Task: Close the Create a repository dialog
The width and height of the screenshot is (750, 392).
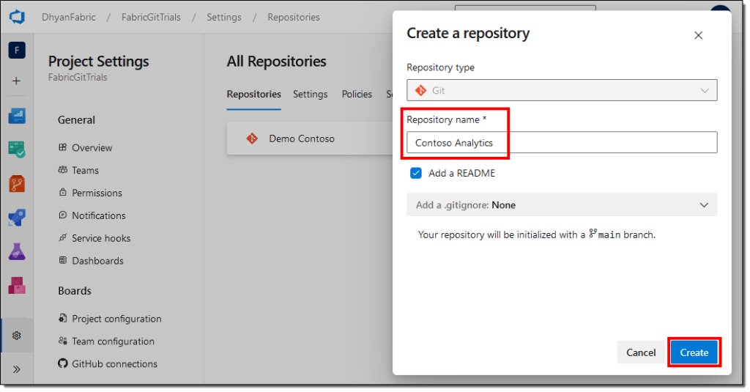Action: coord(698,35)
